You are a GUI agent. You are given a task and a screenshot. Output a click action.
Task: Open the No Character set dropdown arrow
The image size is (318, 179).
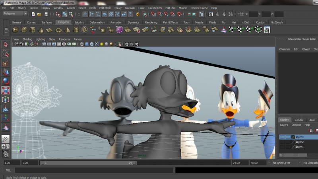pyautogui.click(x=300, y=163)
